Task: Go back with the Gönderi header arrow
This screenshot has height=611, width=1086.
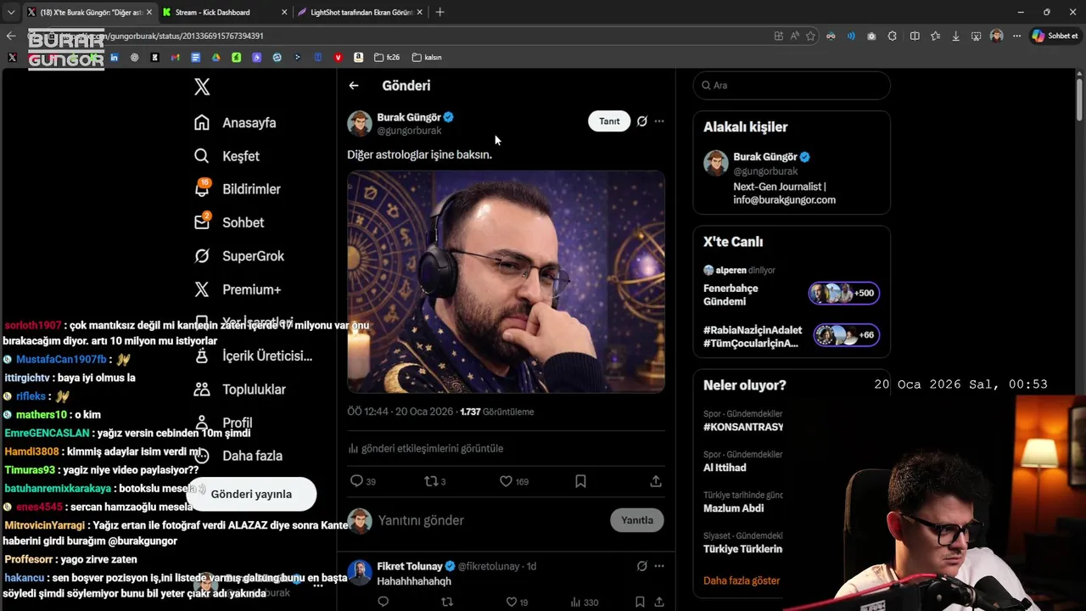Action: 354,86
